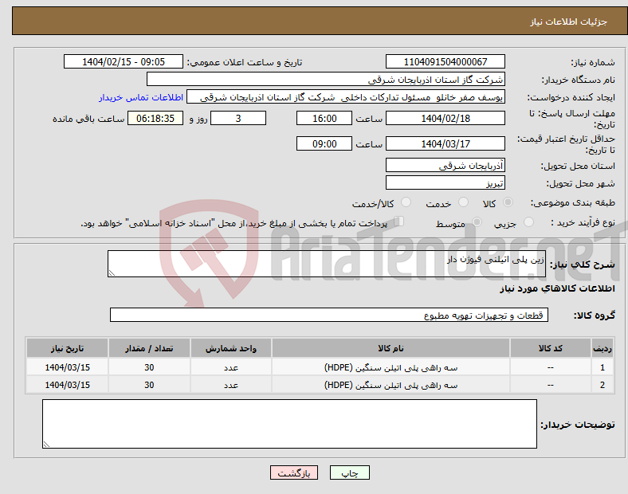Open the اطلاعات تماس خریدار link
This screenshot has width=628, height=494.
click(141, 97)
